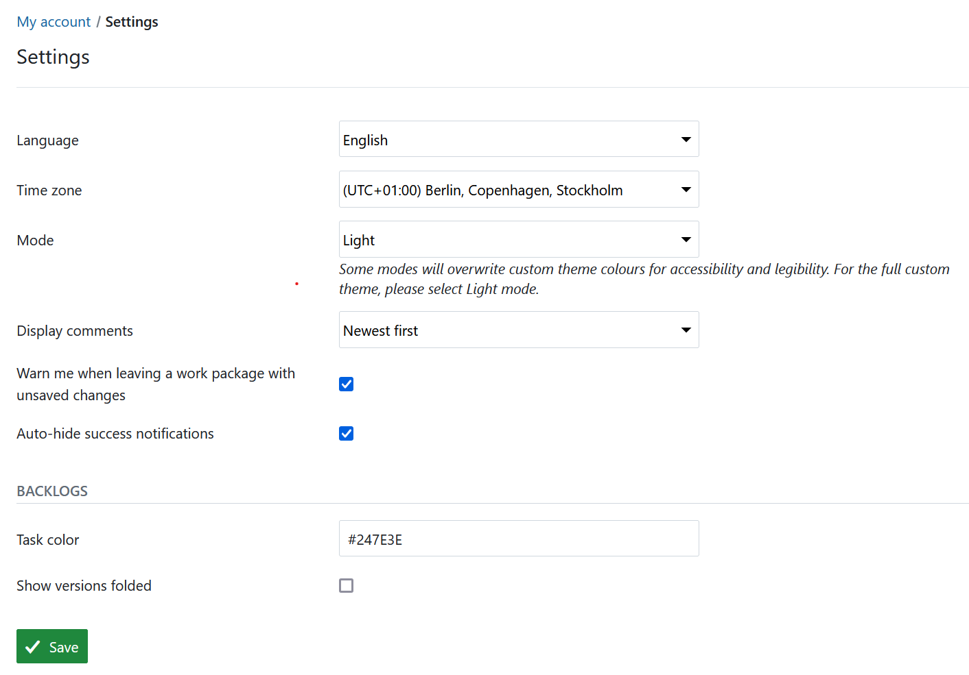This screenshot has width=969, height=675.
Task: Click the Auto-hide success notifications label
Action: pyautogui.click(x=115, y=434)
